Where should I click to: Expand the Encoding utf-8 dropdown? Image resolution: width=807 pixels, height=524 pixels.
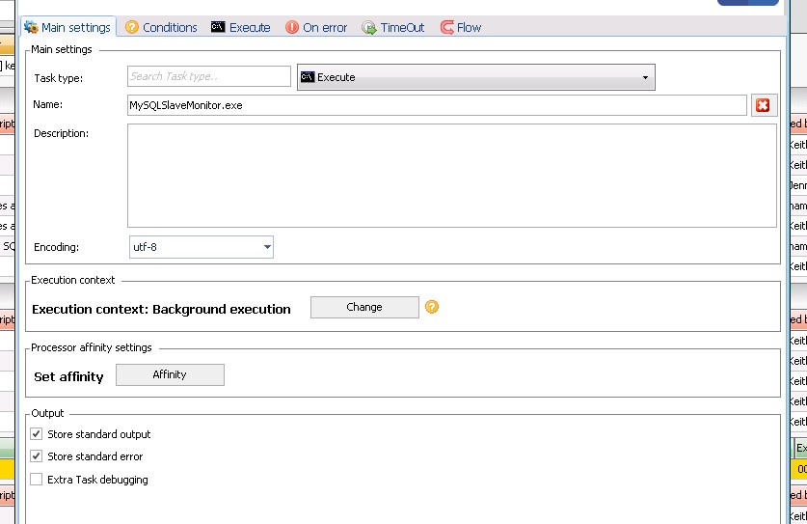coord(202,247)
